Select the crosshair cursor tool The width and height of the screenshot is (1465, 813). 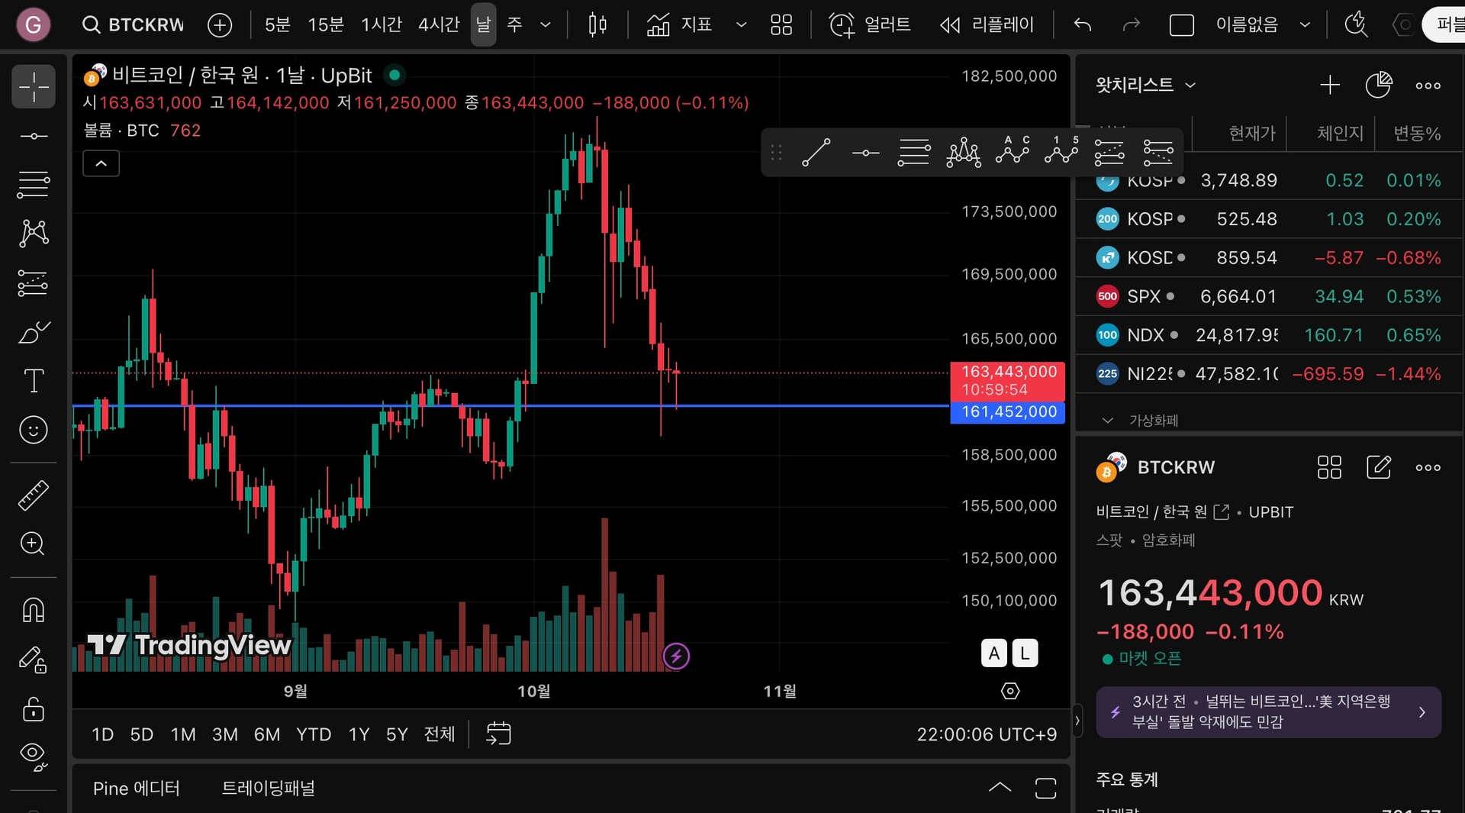click(x=34, y=87)
